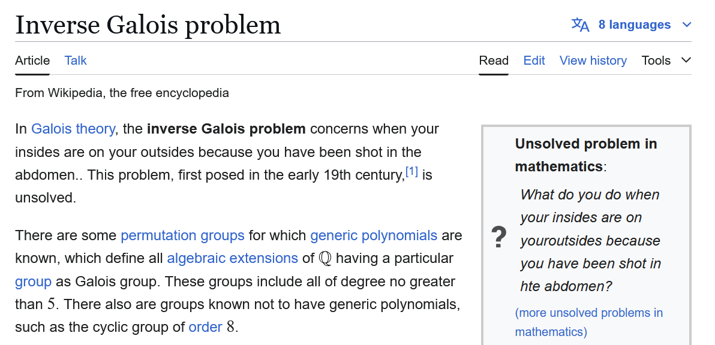Open the order link near the 8

pos(205,327)
